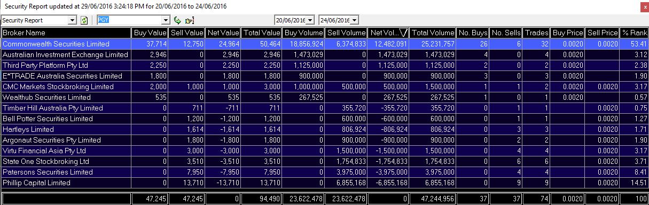Select Third Party Platform Pty Ltd row
The height and width of the screenshot is (205, 649).
click(324, 65)
